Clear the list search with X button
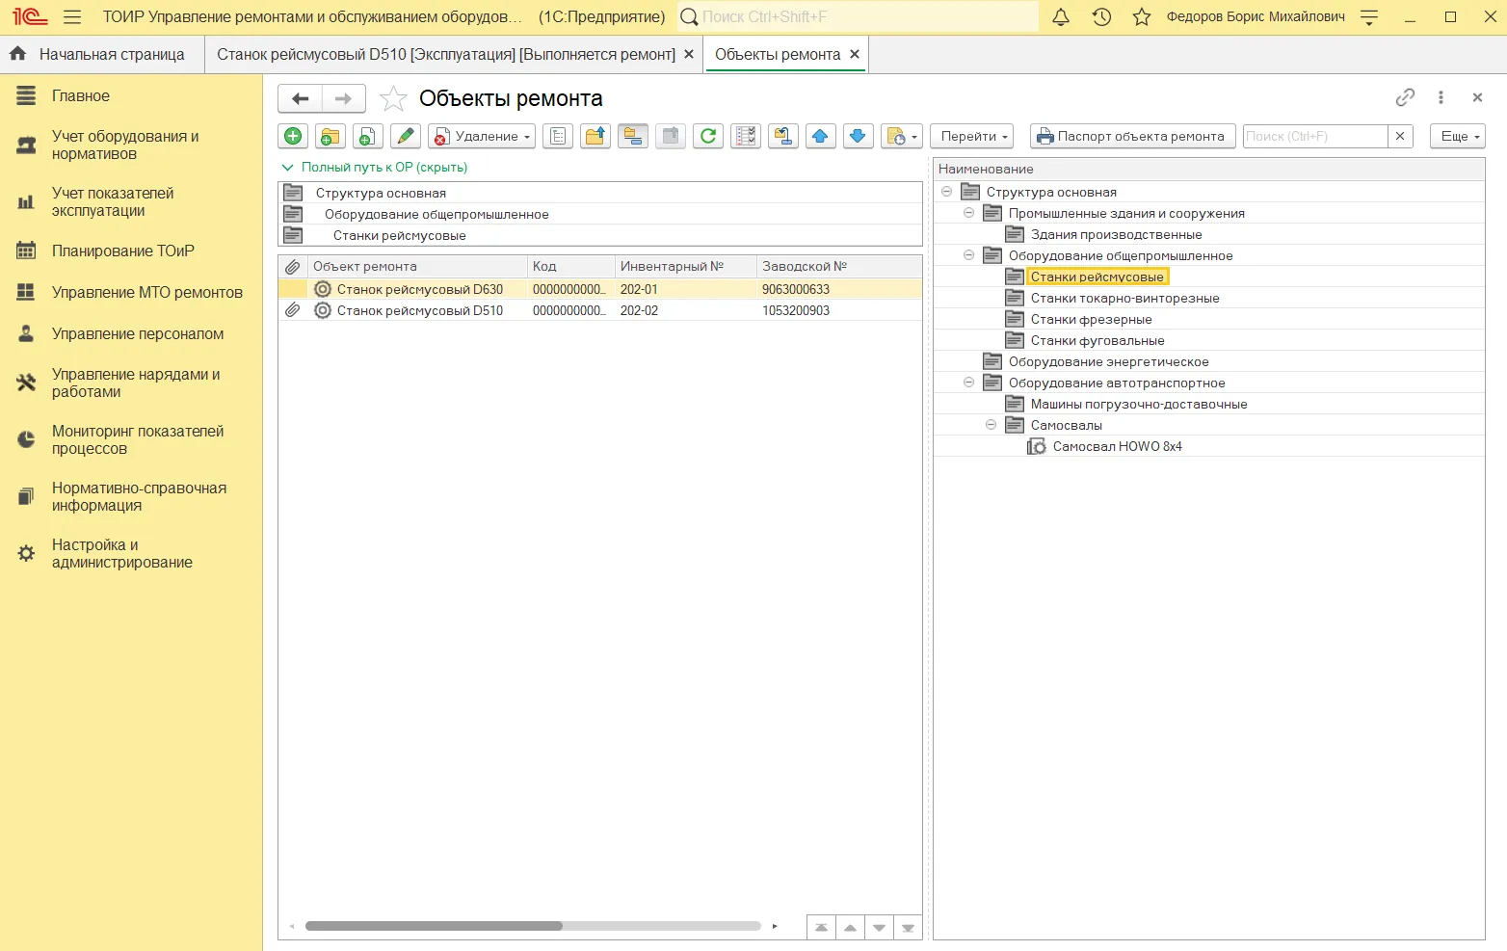This screenshot has height=951, width=1507. coord(1400,136)
